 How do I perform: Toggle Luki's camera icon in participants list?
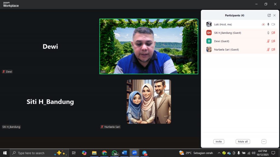tap(273, 24)
